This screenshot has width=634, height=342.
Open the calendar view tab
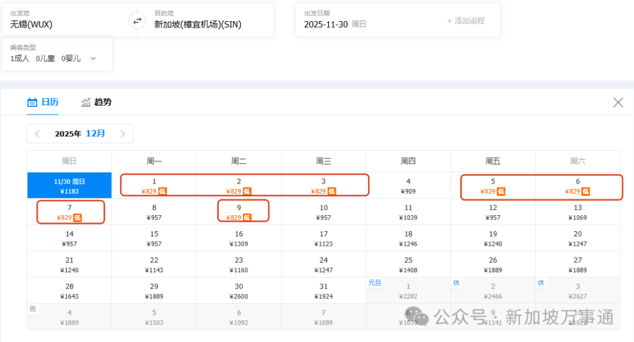[43, 102]
